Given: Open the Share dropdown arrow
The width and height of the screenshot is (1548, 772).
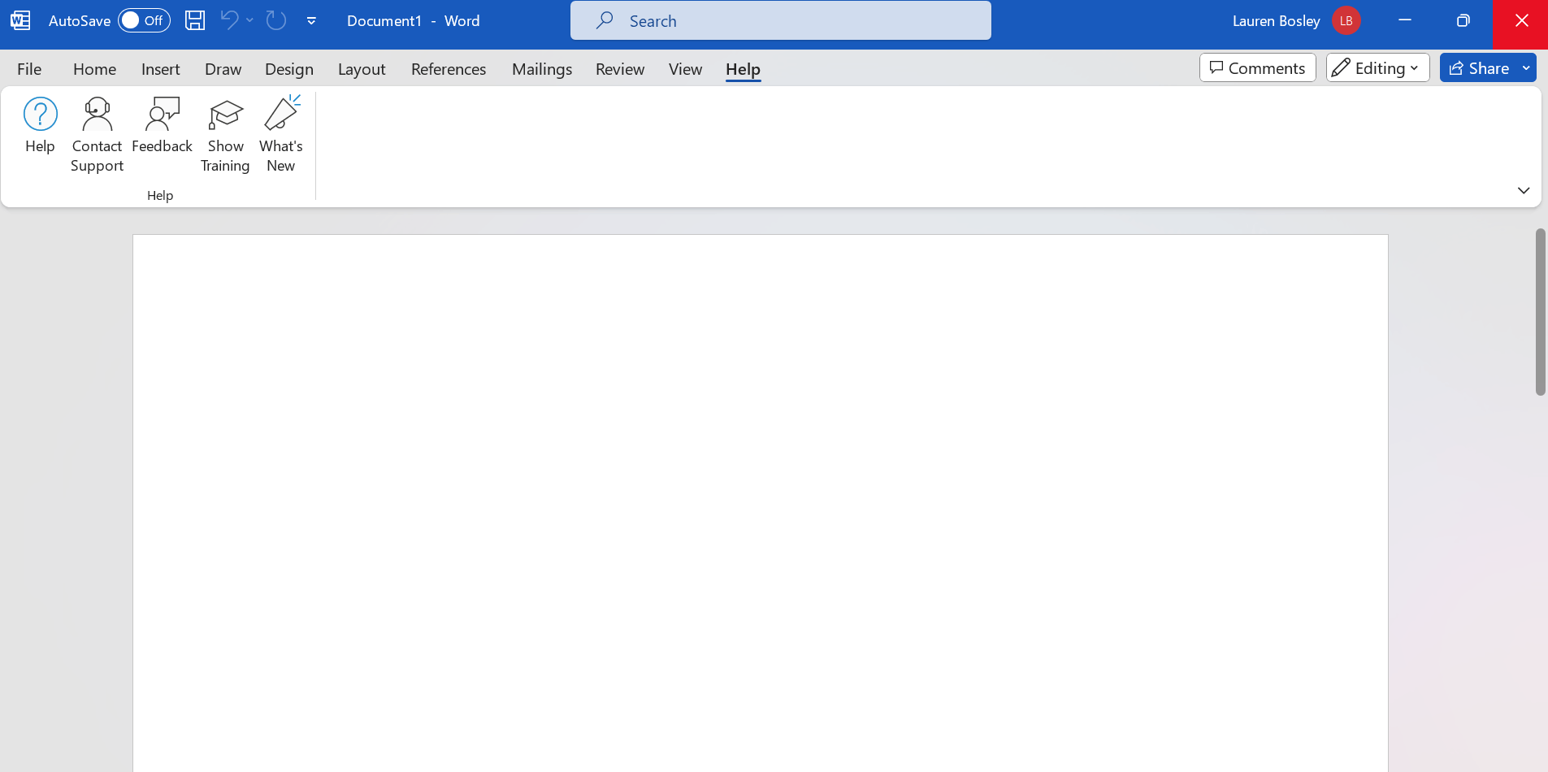Looking at the screenshot, I should pyautogui.click(x=1526, y=68).
